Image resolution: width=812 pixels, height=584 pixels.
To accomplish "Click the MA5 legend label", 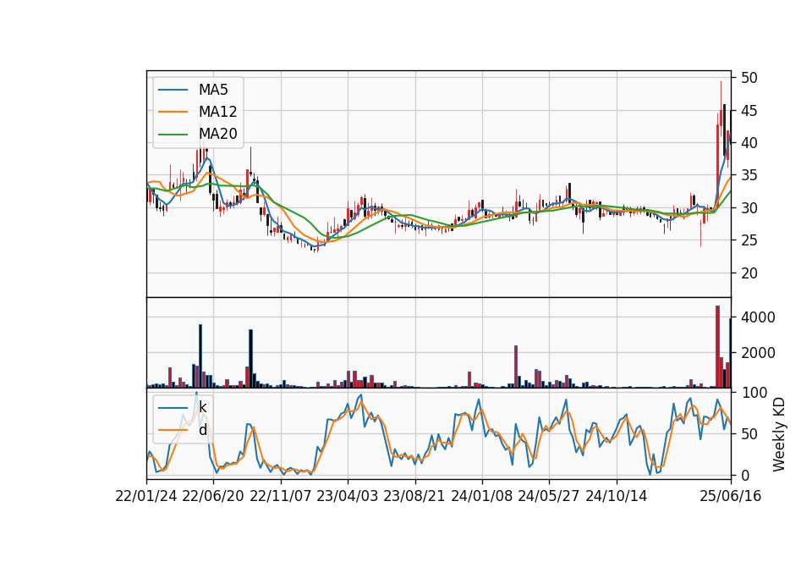I will tap(213, 90).
